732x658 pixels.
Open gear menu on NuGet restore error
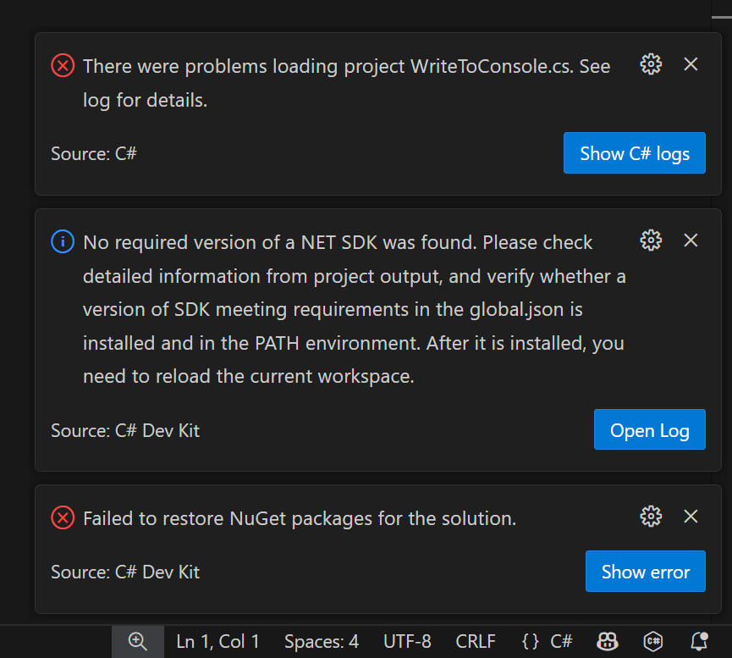click(651, 517)
